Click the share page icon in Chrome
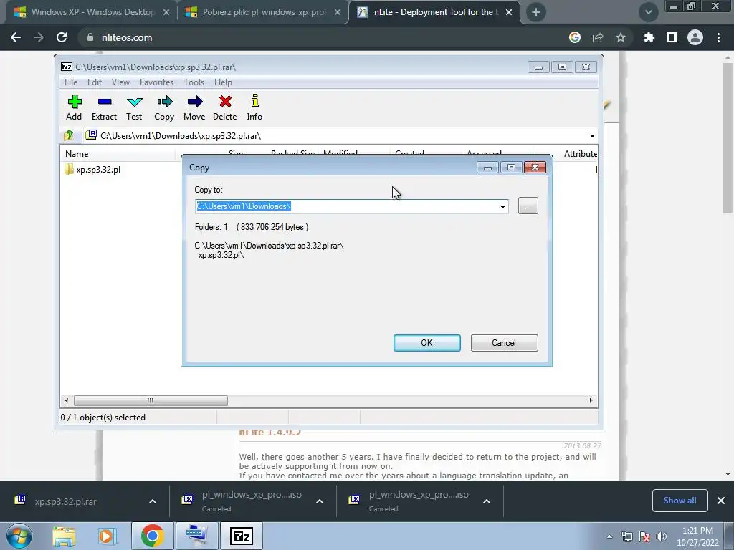This screenshot has height=550, width=734. (598, 37)
